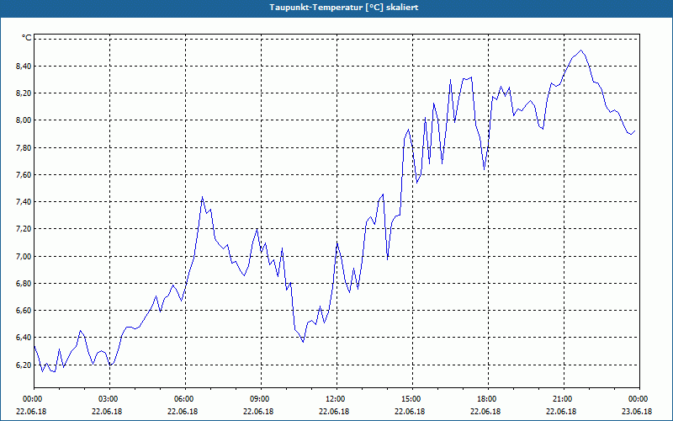The height and width of the screenshot is (421, 673).
Task: Click the '7,40' y-axis value
Action: point(24,201)
